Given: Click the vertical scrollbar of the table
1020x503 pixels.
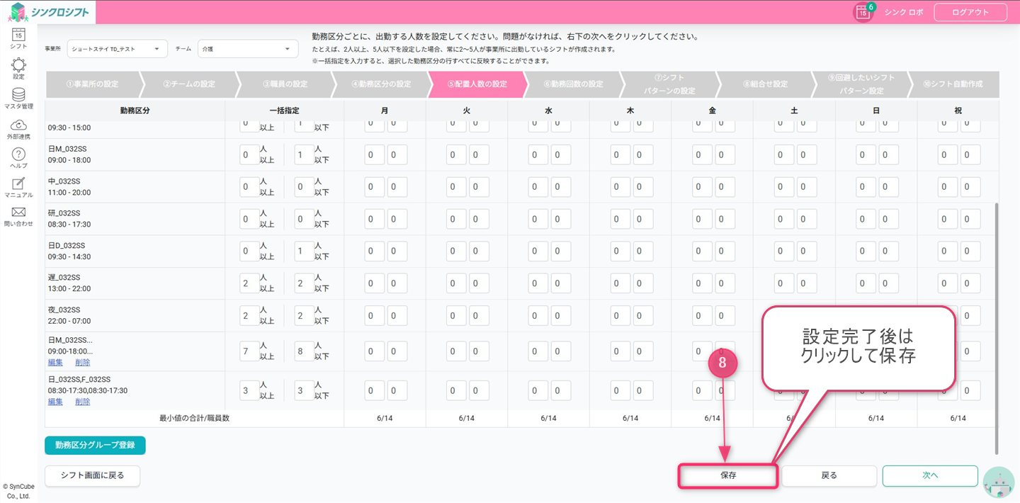Looking at the screenshot, I should coord(997,326).
